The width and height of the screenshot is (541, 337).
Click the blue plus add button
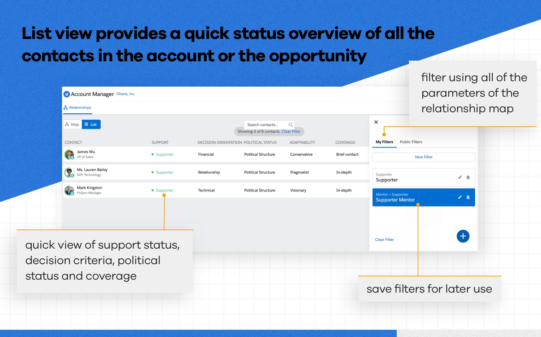pyautogui.click(x=463, y=236)
